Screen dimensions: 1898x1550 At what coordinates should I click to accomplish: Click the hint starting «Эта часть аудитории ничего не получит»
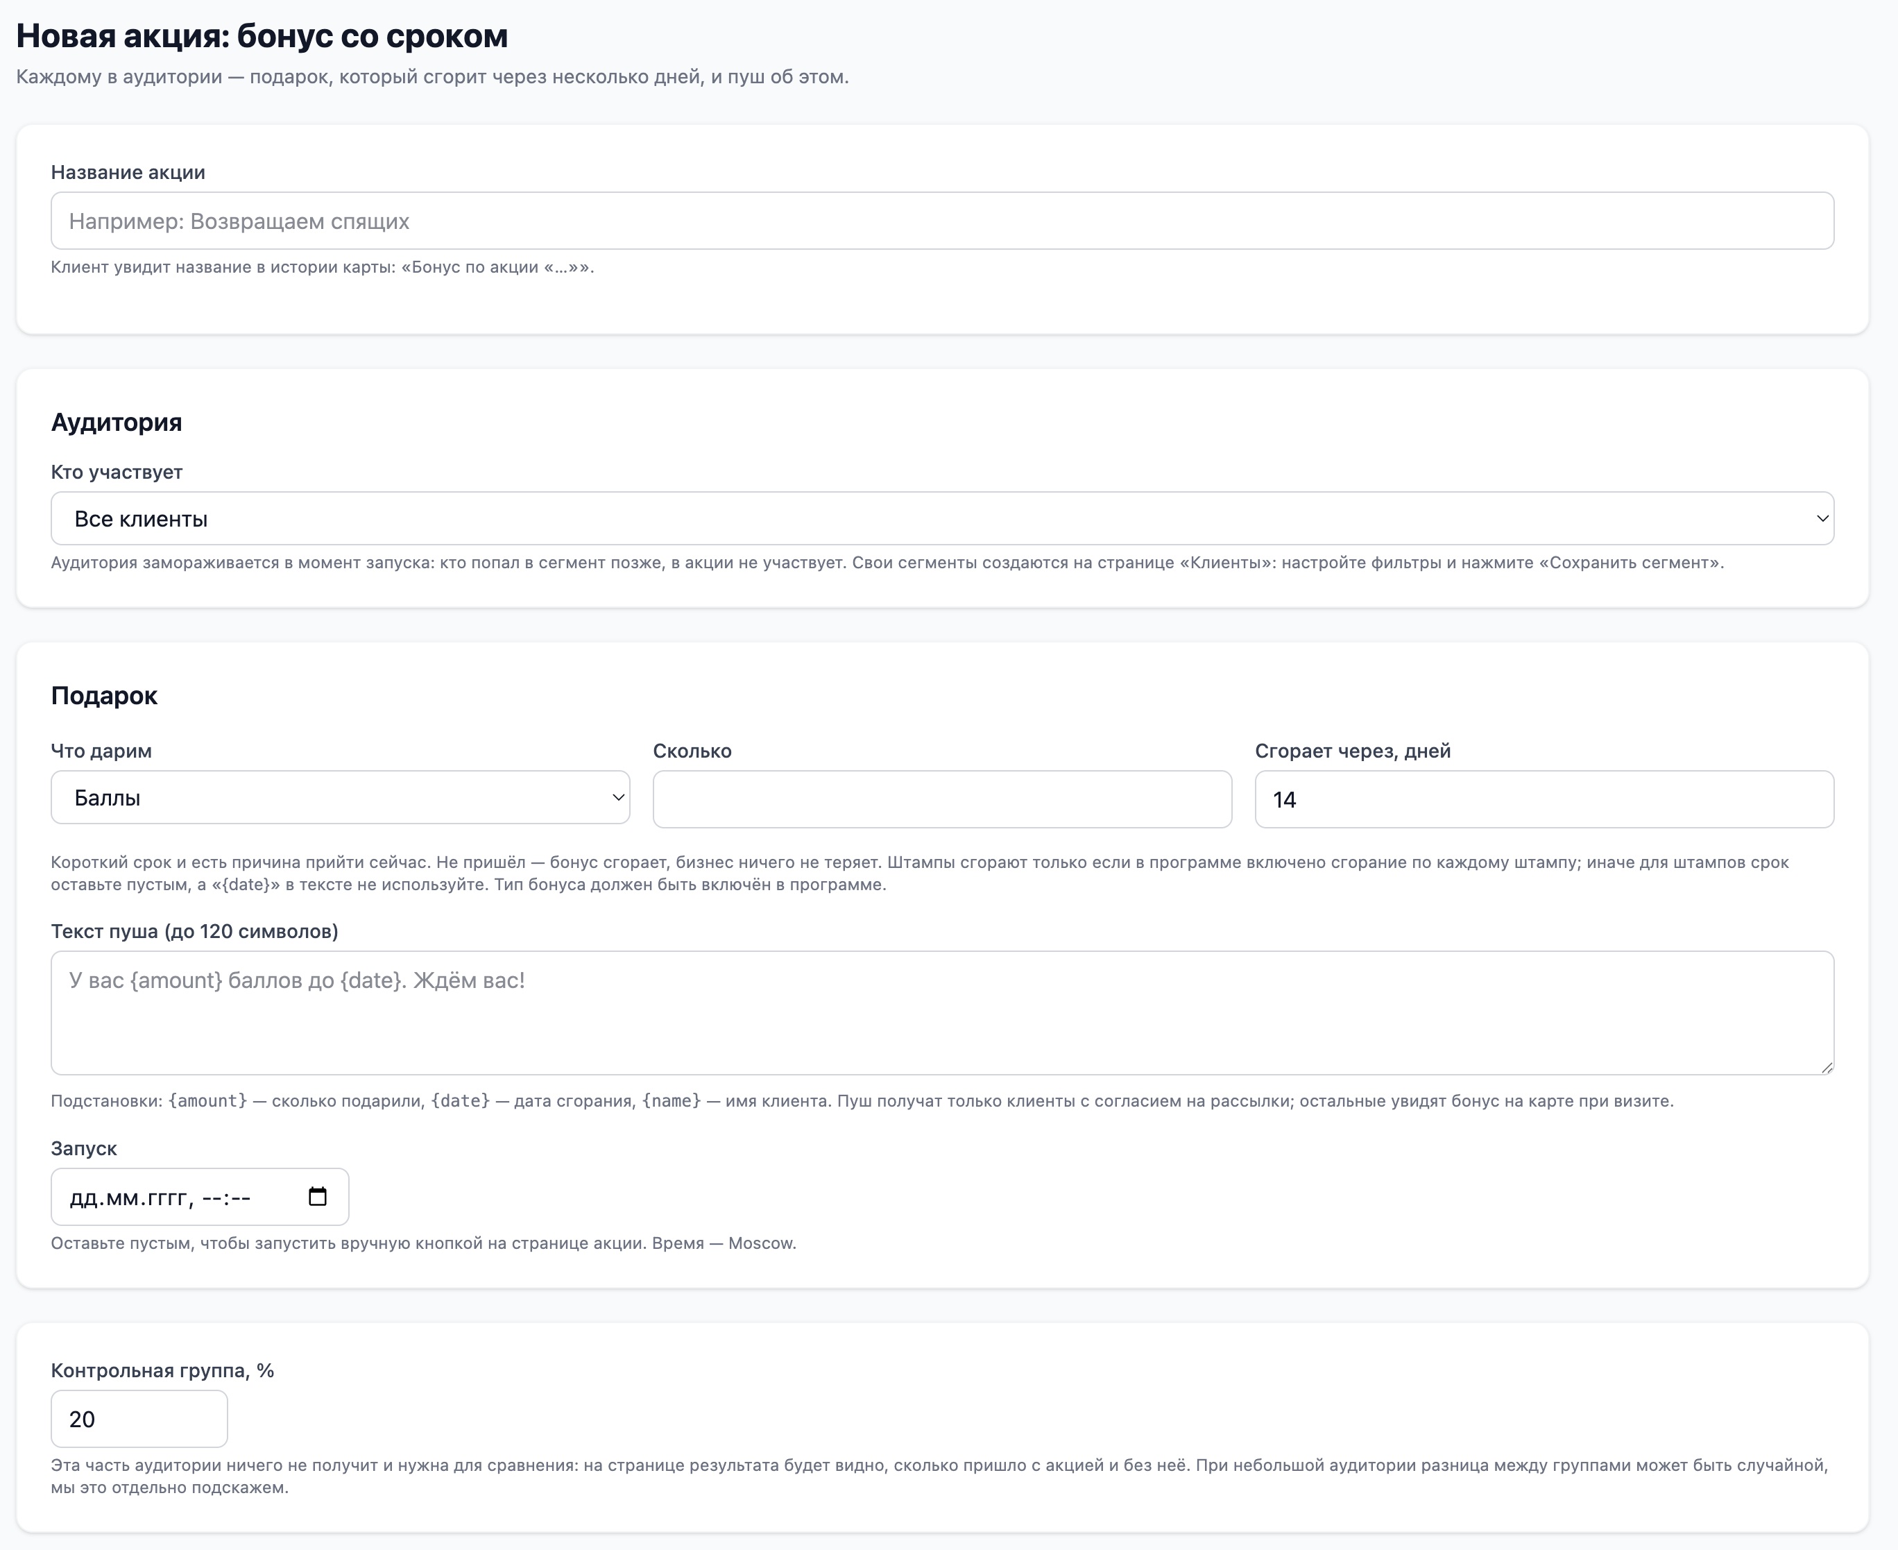[x=939, y=1476]
